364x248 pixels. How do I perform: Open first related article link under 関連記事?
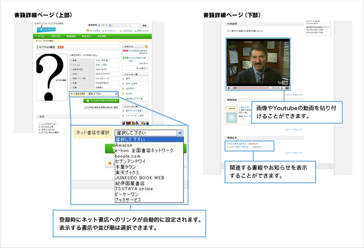pos(237,144)
